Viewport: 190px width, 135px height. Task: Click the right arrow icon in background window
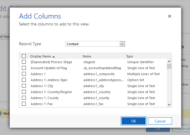click(182, 47)
